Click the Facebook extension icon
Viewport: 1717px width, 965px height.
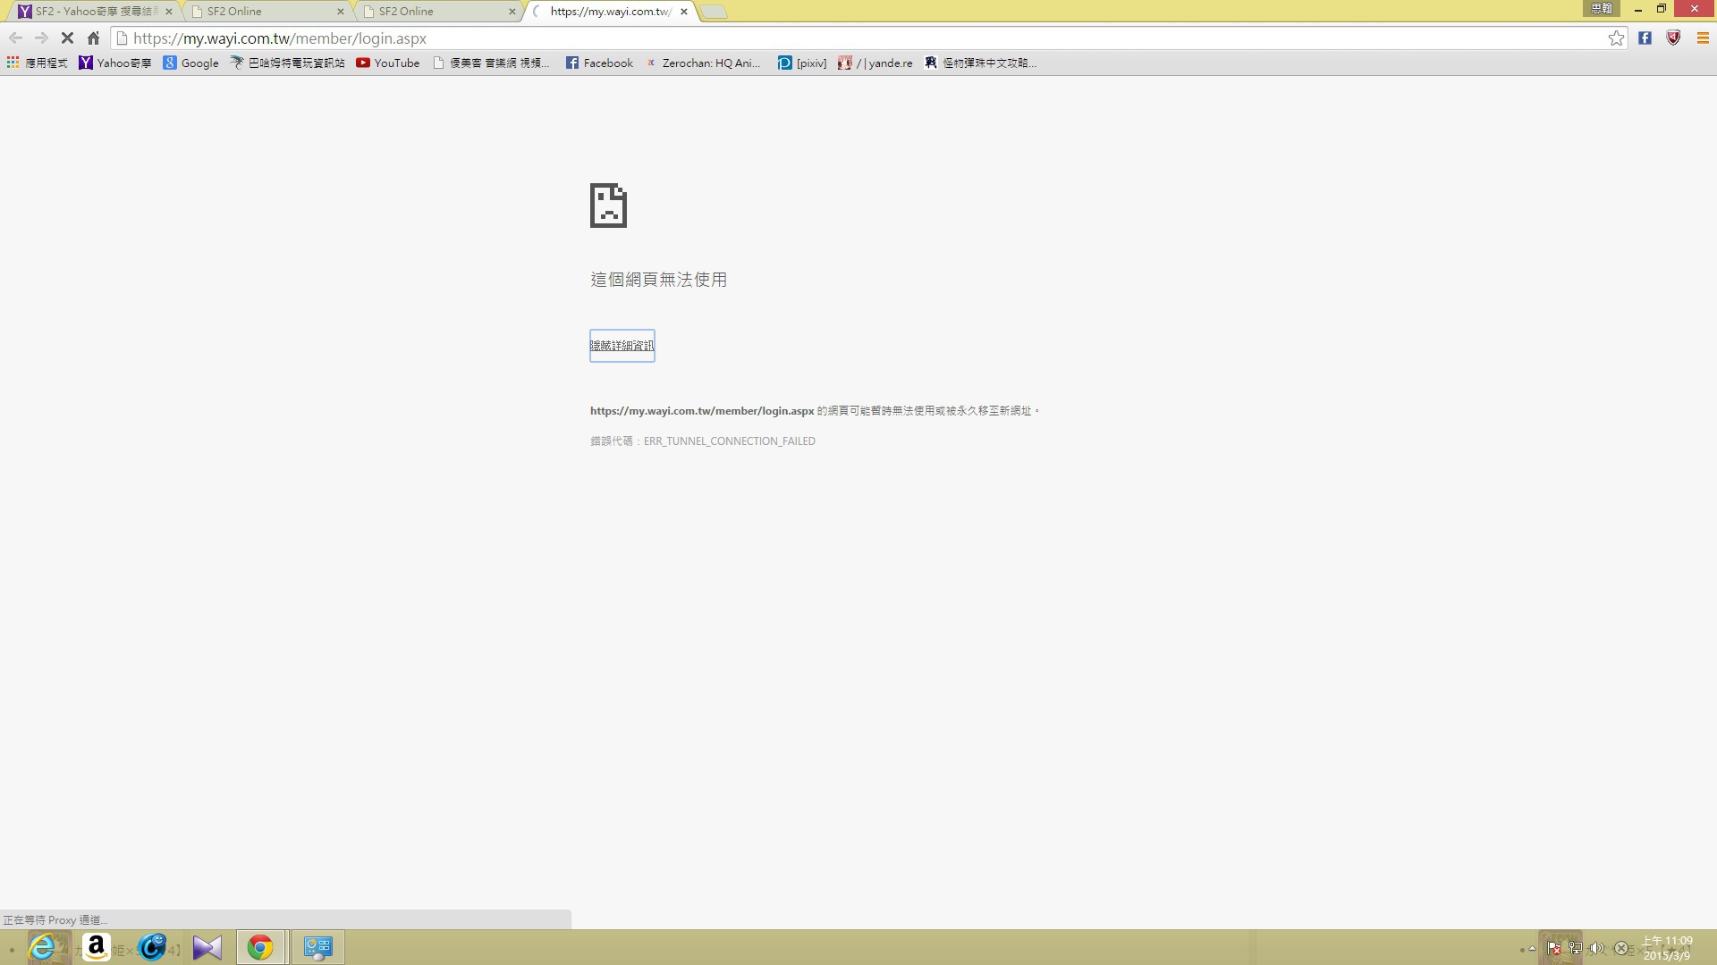click(1645, 38)
